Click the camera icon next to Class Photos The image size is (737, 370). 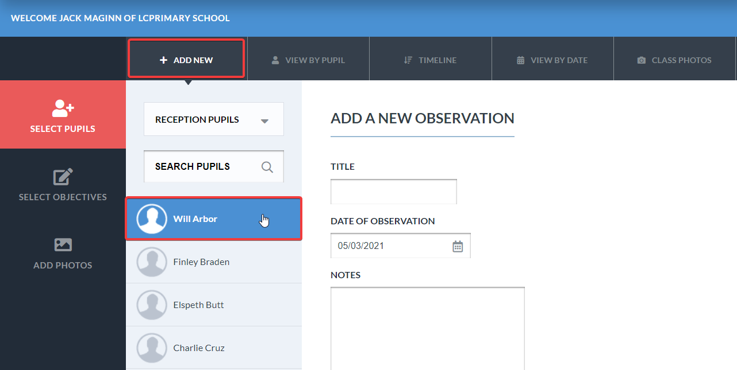pyautogui.click(x=642, y=59)
